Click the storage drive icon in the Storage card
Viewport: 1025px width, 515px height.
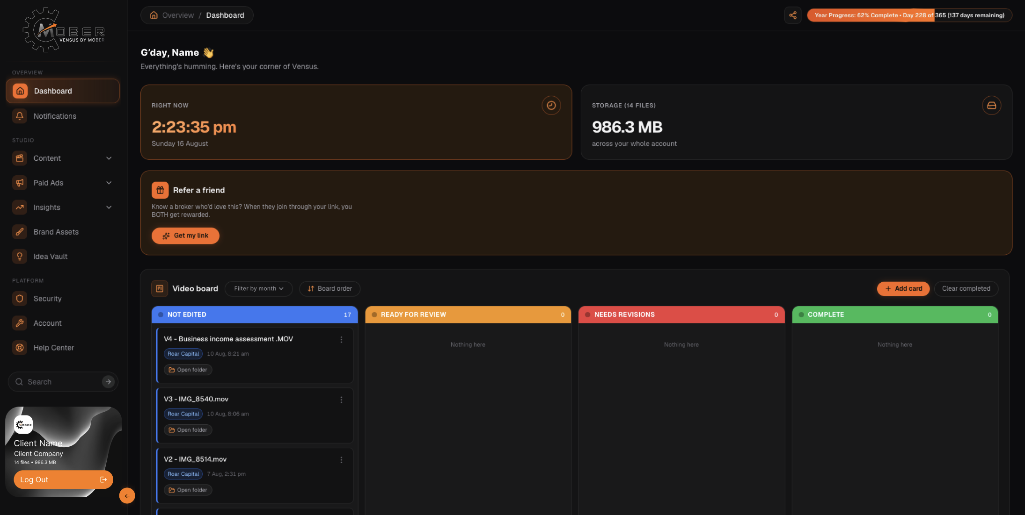tap(992, 106)
